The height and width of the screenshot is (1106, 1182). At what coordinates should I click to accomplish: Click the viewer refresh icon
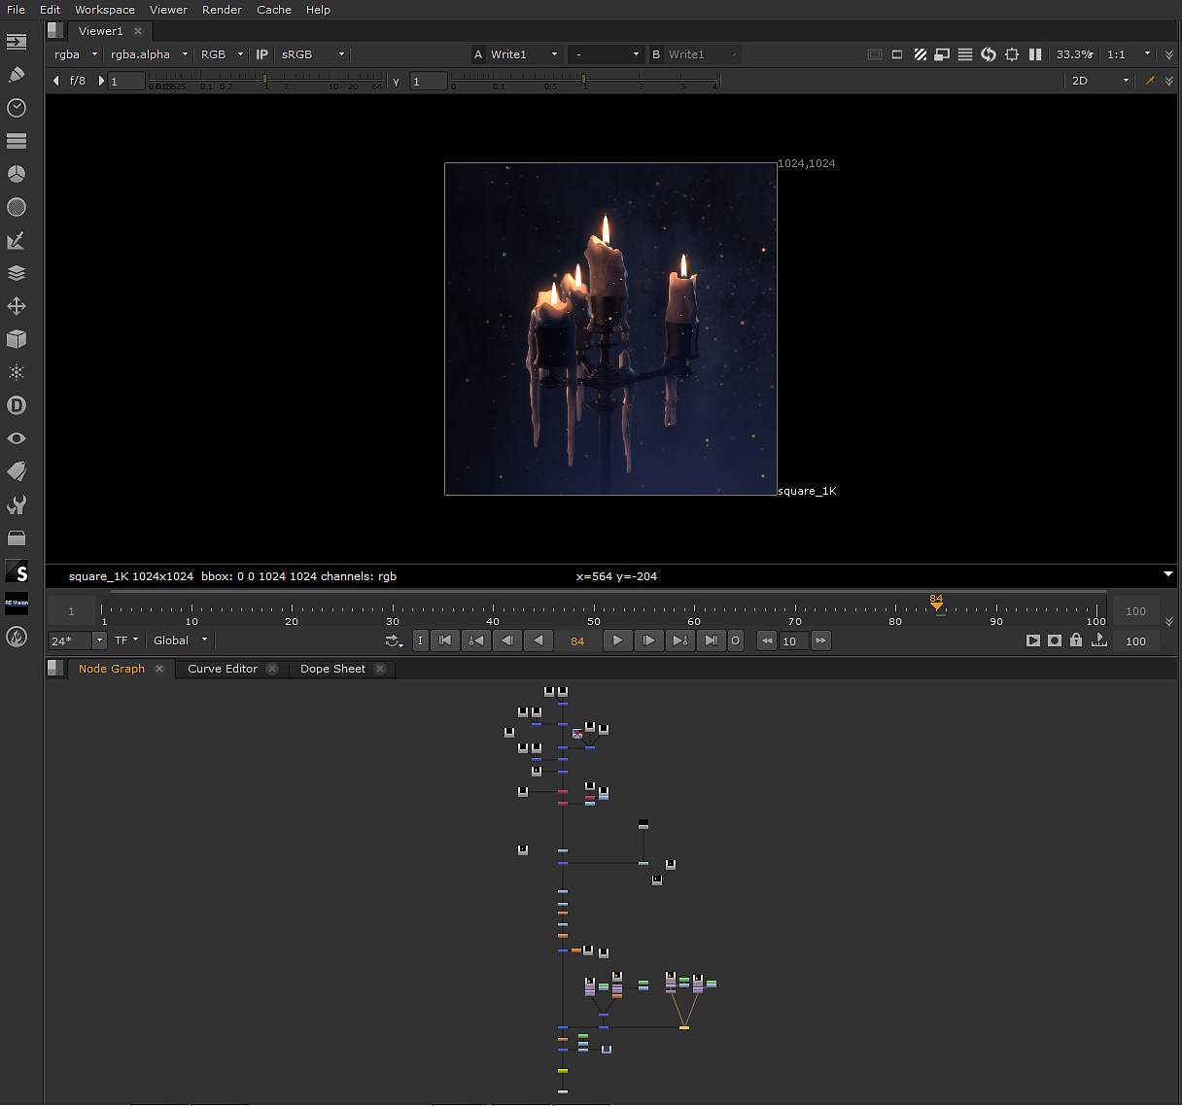(989, 54)
